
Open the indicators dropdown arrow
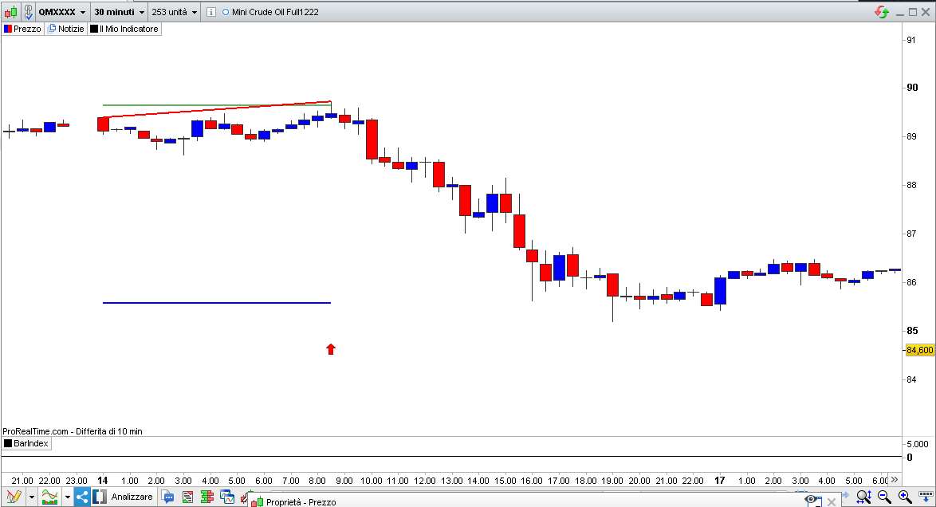[68, 497]
